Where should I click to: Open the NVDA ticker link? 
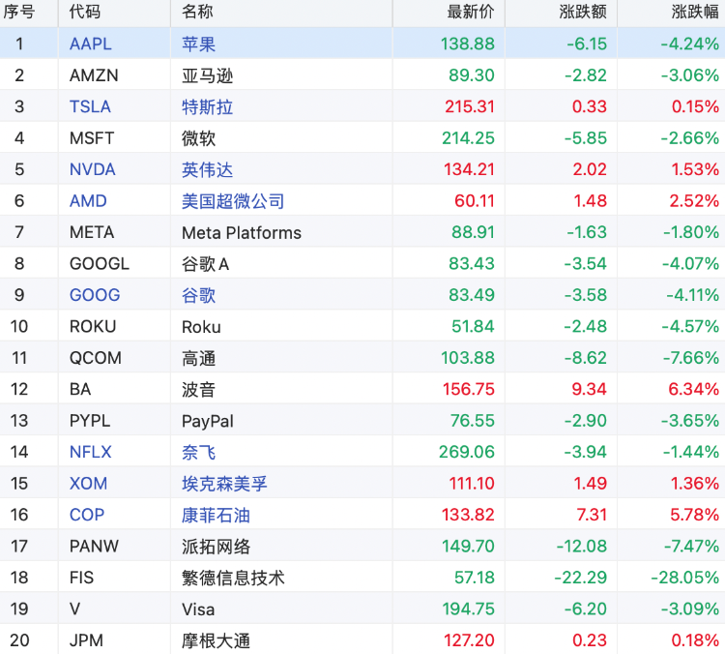pos(92,169)
